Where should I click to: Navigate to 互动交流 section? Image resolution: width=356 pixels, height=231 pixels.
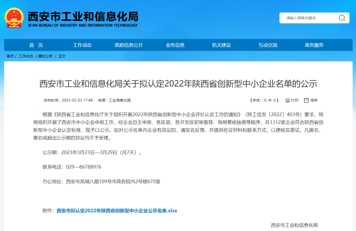268,45
